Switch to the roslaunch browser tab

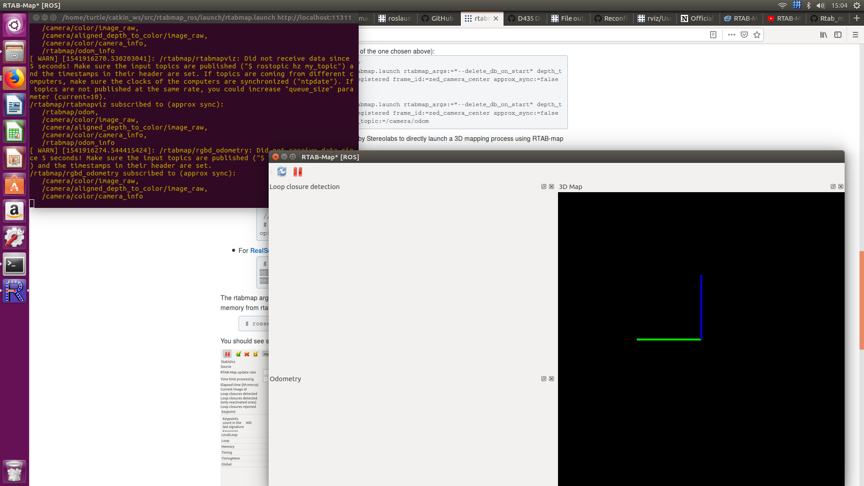coord(395,18)
